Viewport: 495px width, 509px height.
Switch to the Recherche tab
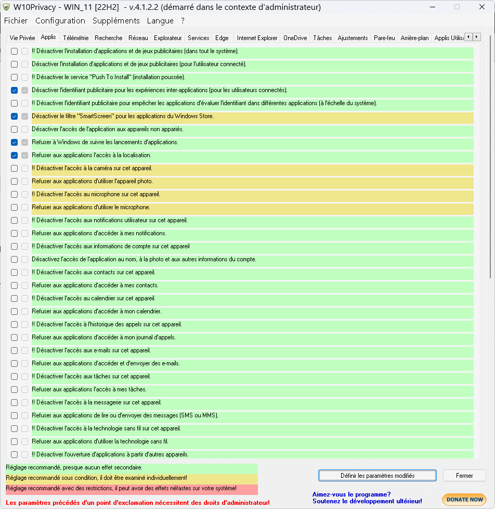click(x=108, y=38)
